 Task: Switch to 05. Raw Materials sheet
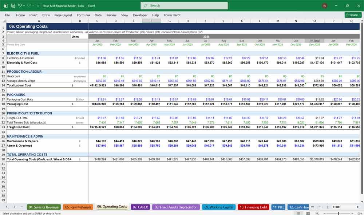(78, 207)
